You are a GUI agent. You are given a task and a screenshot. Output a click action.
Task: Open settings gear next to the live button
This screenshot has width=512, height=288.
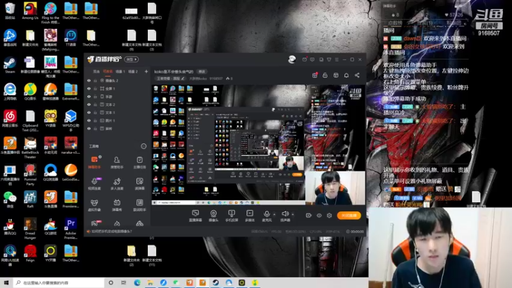coord(329,216)
